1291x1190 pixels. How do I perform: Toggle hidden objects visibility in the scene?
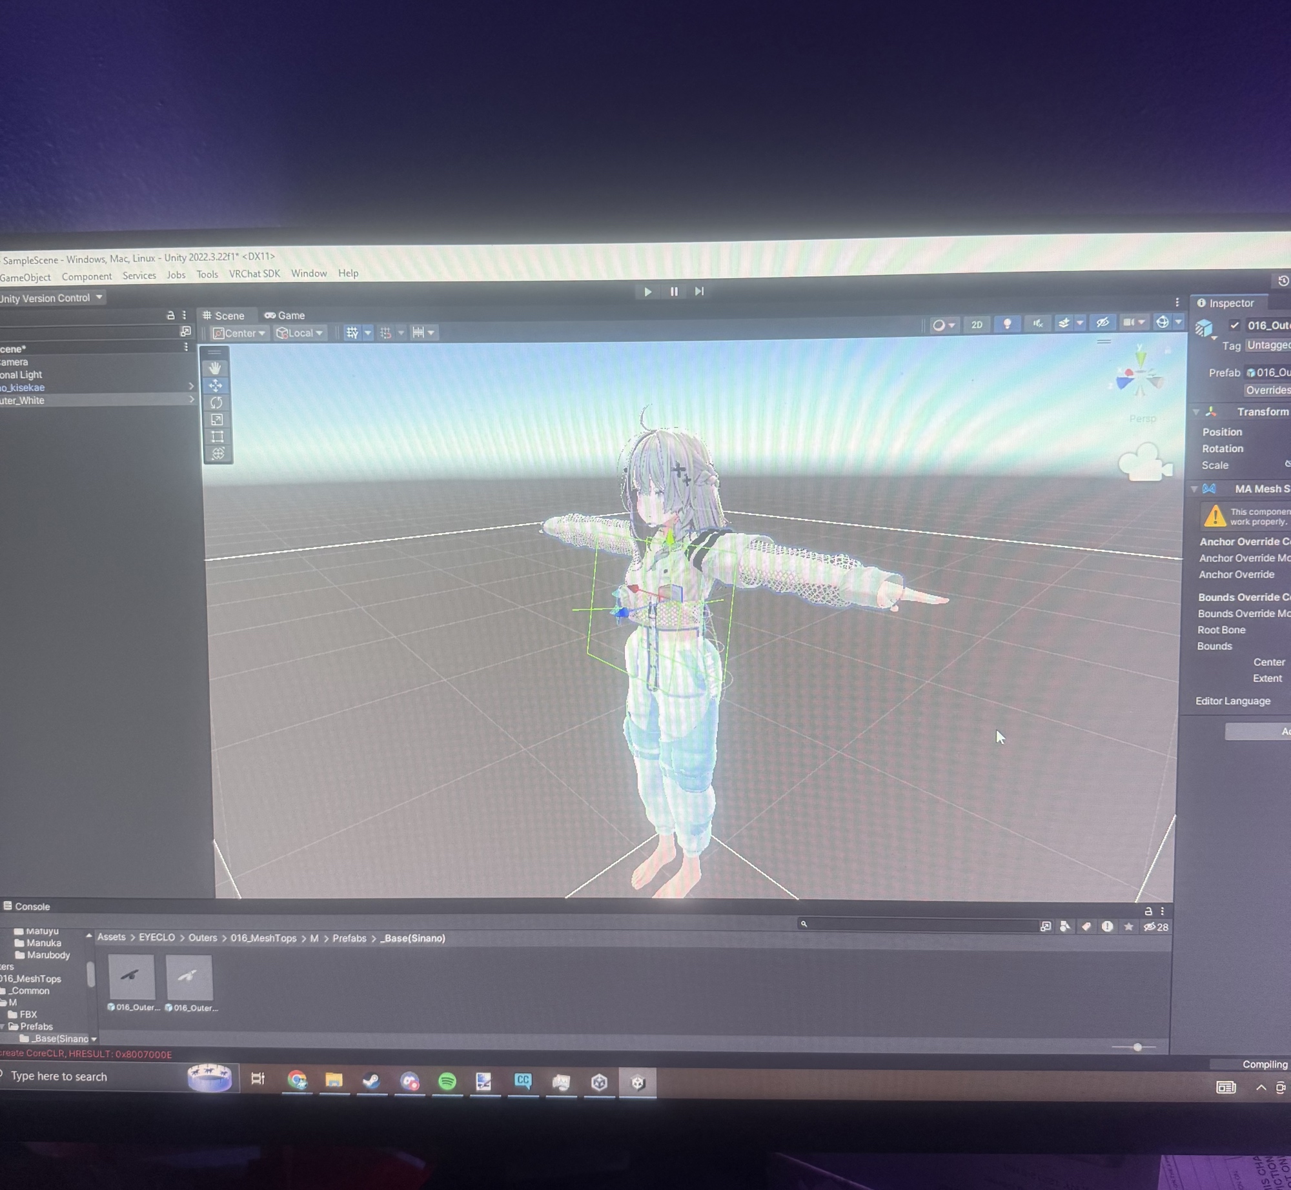[1103, 322]
